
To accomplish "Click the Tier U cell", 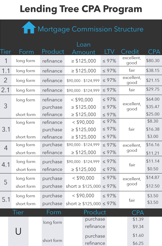I will (18, 231).
